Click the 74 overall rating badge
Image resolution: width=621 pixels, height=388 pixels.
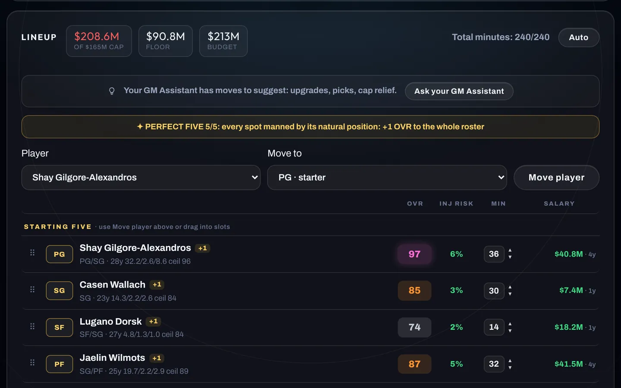pyautogui.click(x=414, y=327)
